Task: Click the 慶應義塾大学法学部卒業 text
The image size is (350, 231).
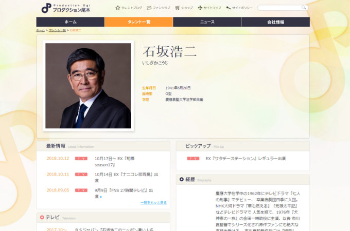Action: click(184, 100)
